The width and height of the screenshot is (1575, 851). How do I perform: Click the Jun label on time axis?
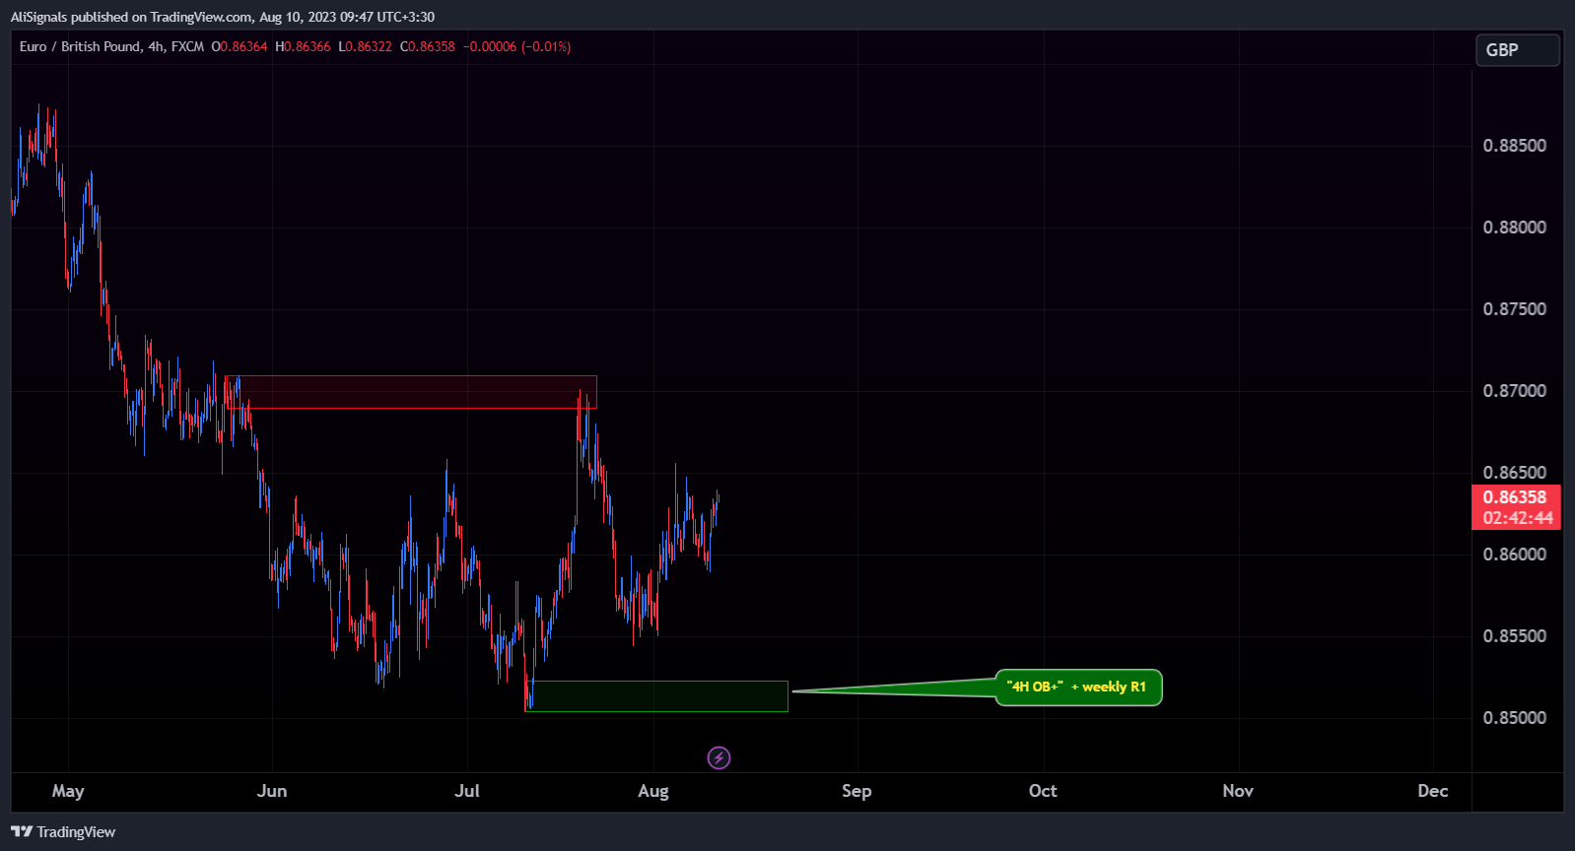coord(272,791)
